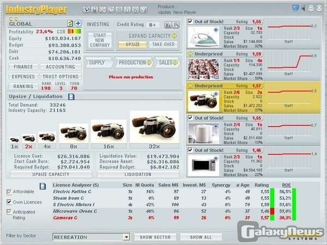Screen dimensions: 327x245
Task: Toggle the Affordable checkbox
Action: (x=9, y=192)
